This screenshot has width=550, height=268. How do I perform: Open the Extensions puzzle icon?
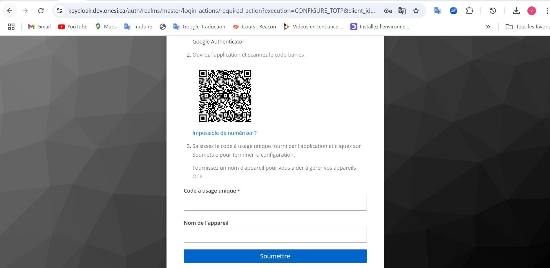tap(469, 11)
